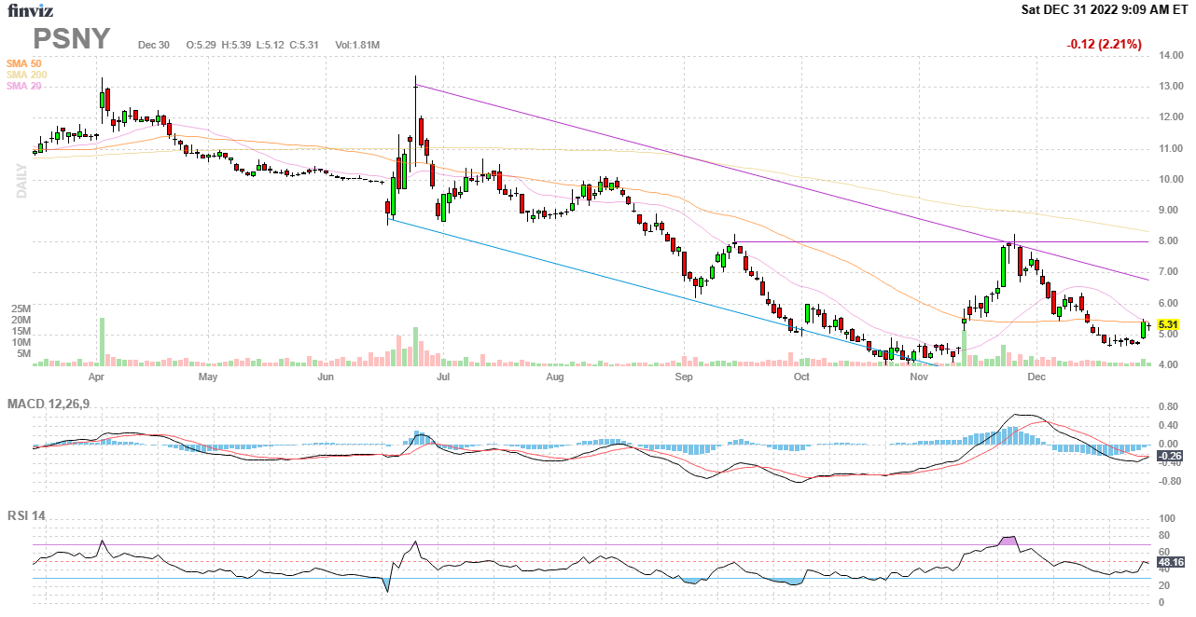Image resolution: width=1196 pixels, height=617 pixels.
Task: Select the RSI 14 indicator title
Action: (26, 515)
